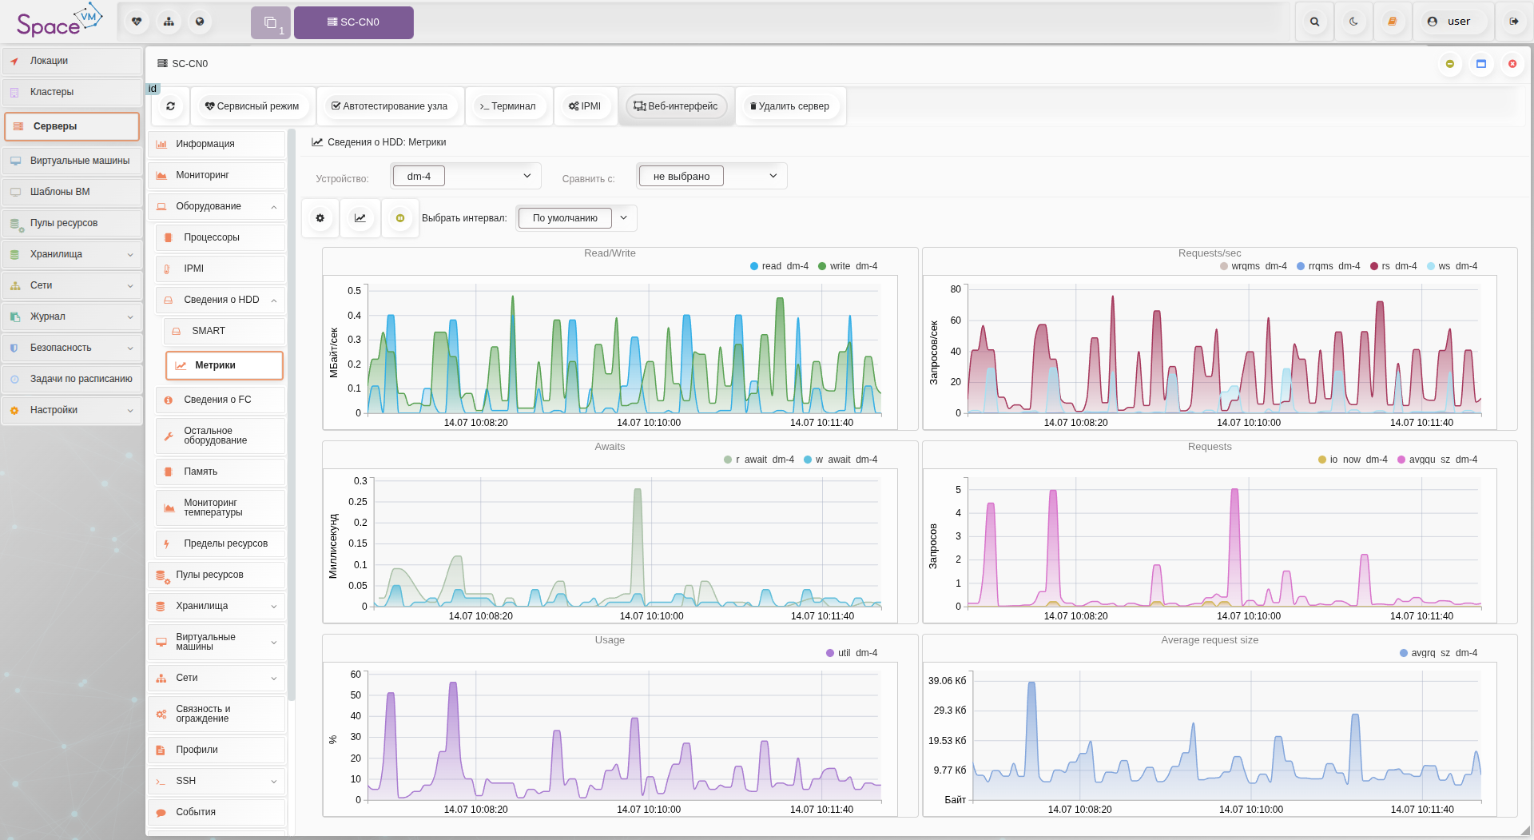Pause metrics auto-update with the pause icon
Viewport: 1534px width, 840px height.
coord(400,218)
